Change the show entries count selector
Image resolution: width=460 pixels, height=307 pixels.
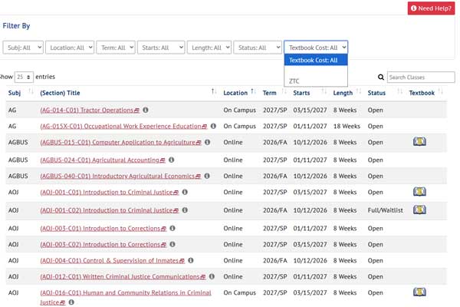coord(24,77)
